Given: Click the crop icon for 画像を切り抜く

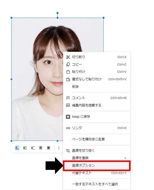Looking at the screenshot, I should 68,151.
